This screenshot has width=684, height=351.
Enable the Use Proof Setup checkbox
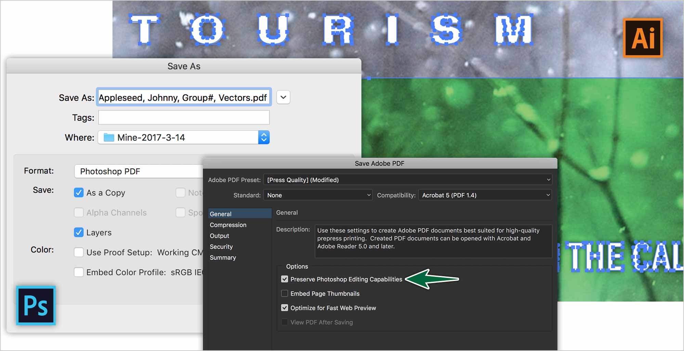(79, 252)
